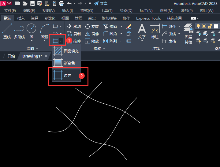The height and width of the screenshot is (167, 220).
Task: Click the Erase (eraser) icon
Action: coord(129,26)
